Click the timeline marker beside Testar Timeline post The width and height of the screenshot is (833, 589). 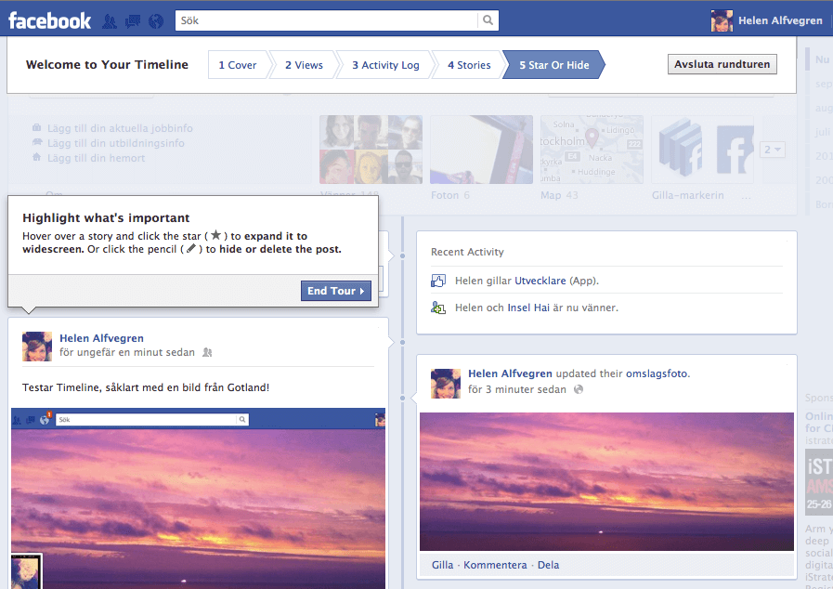(403, 342)
